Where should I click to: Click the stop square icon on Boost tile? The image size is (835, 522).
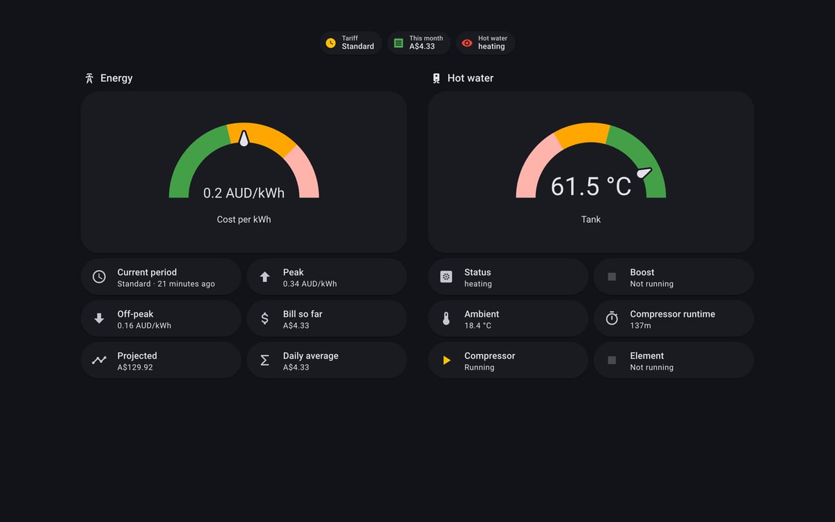(x=612, y=277)
